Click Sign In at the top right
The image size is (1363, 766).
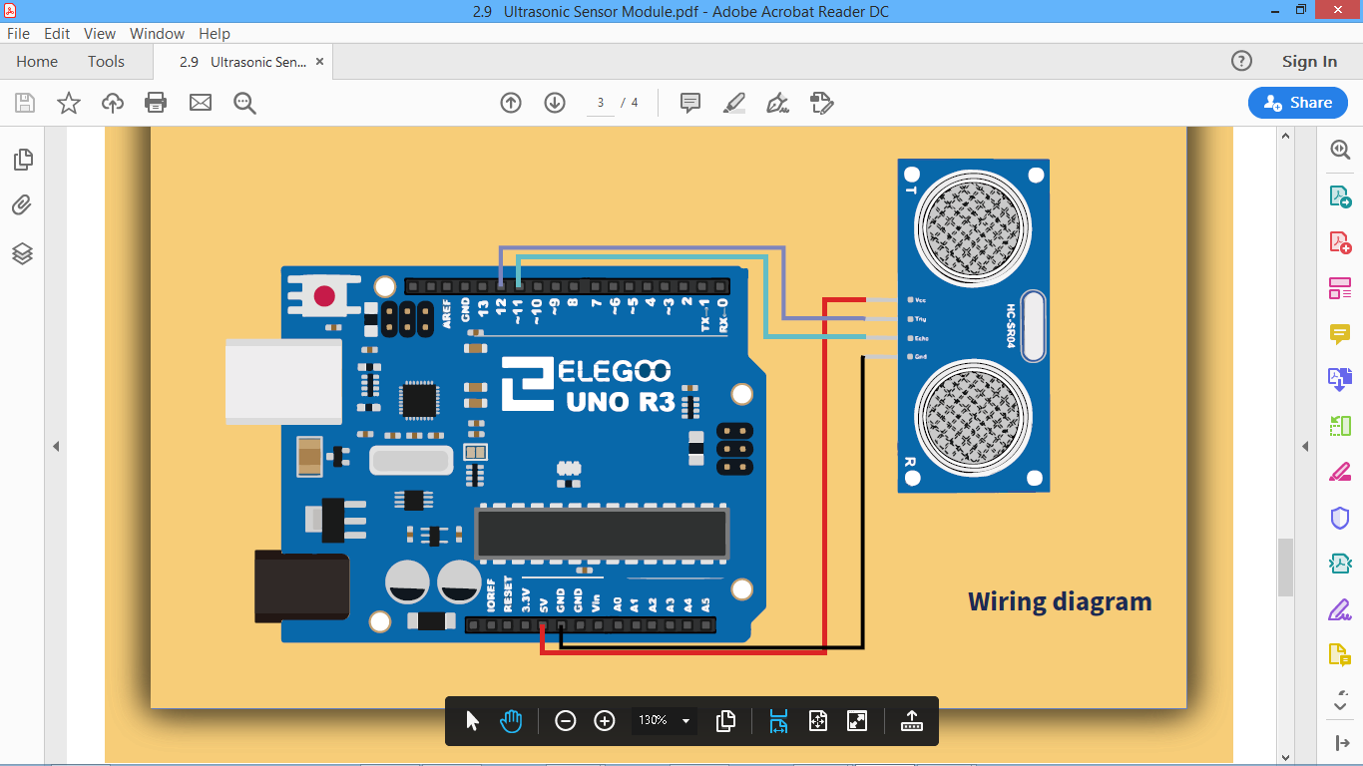pyautogui.click(x=1308, y=61)
